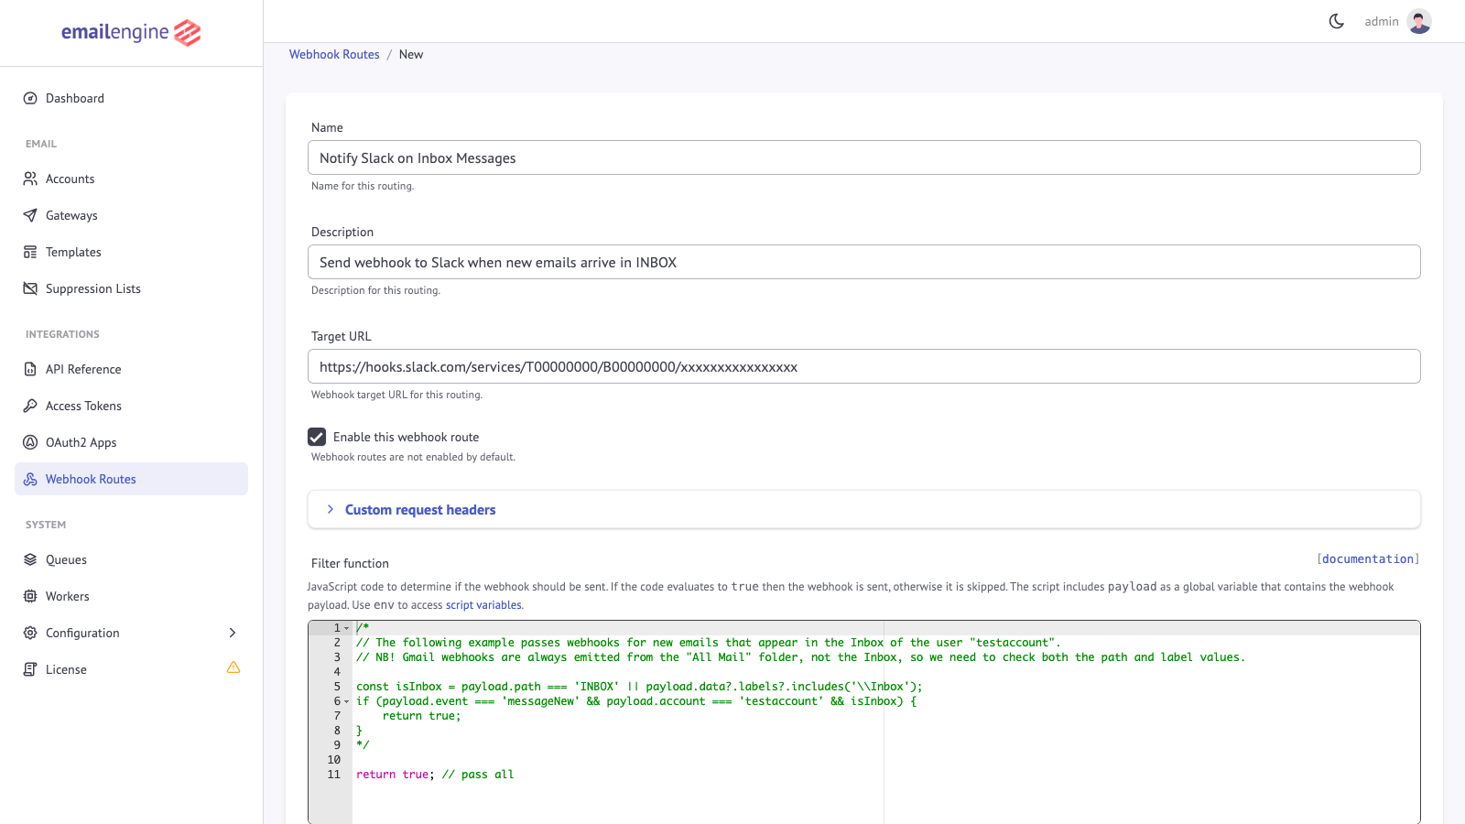Open the filter function documentation link
The image size is (1465, 824).
click(1368, 558)
